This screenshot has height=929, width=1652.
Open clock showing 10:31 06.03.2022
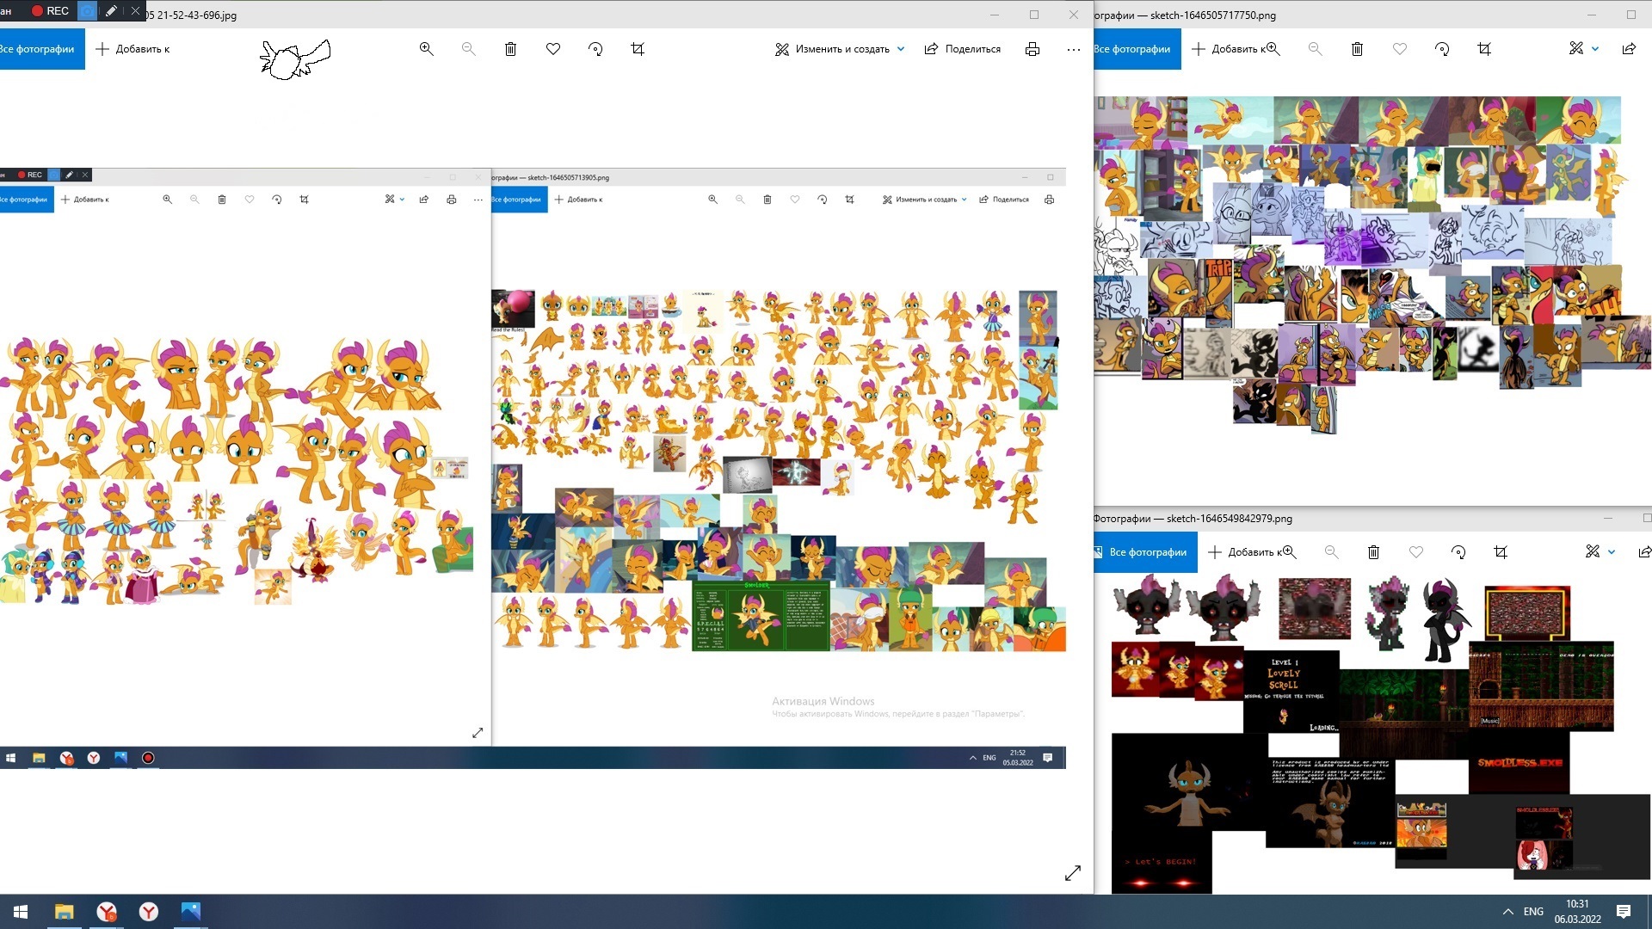1577,912
